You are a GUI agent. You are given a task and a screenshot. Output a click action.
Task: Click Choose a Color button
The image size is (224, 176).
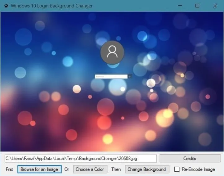(90, 169)
